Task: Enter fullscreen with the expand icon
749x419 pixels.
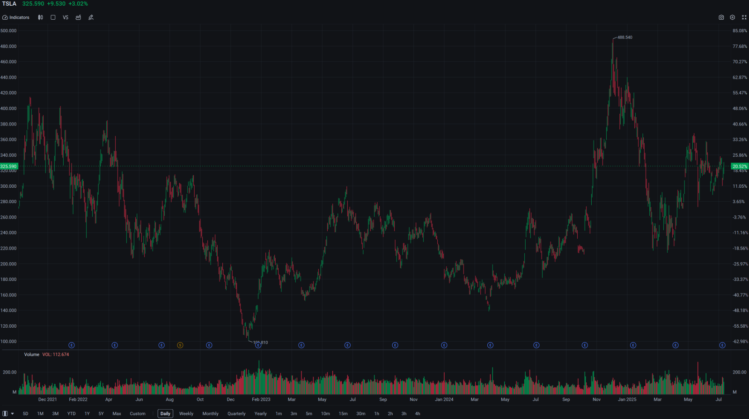Action: 744,17
